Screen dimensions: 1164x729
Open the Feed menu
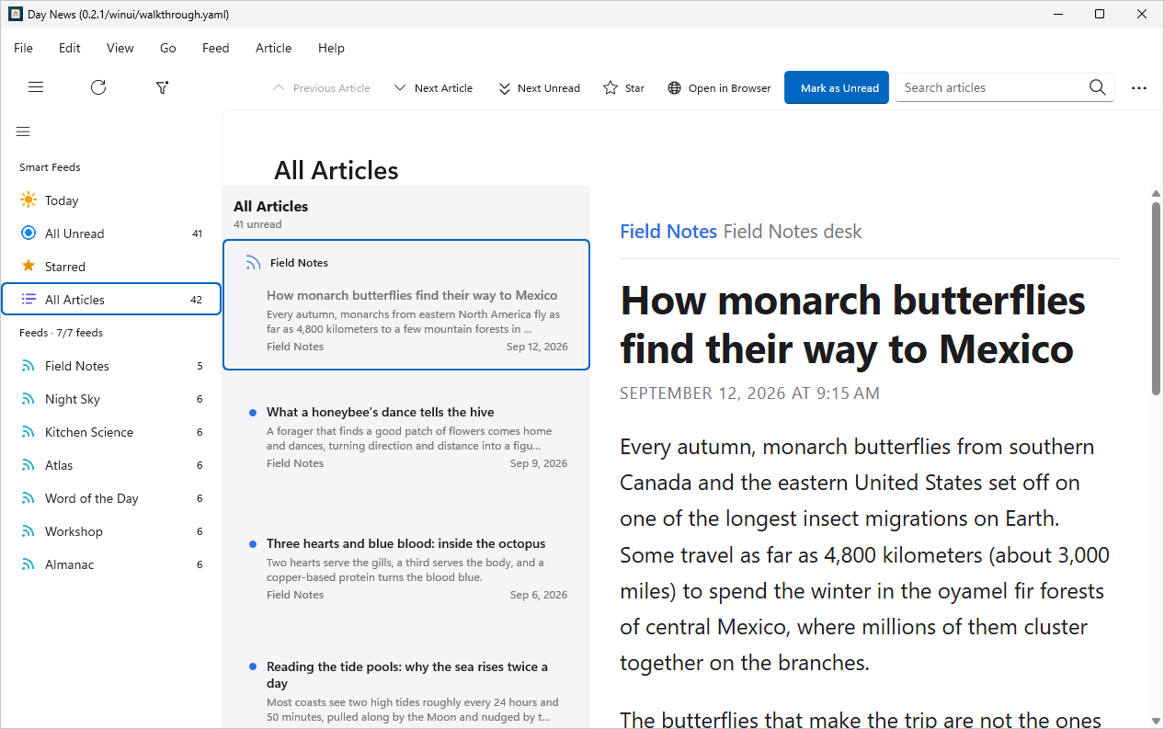click(216, 48)
